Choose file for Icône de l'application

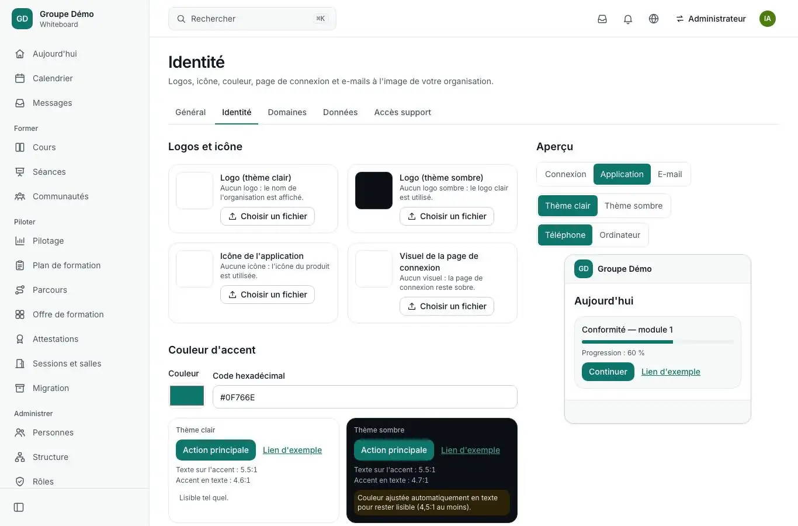coord(268,295)
